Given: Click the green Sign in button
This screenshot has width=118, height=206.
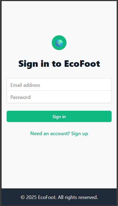Looking at the screenshot, I should pos(59,117).
